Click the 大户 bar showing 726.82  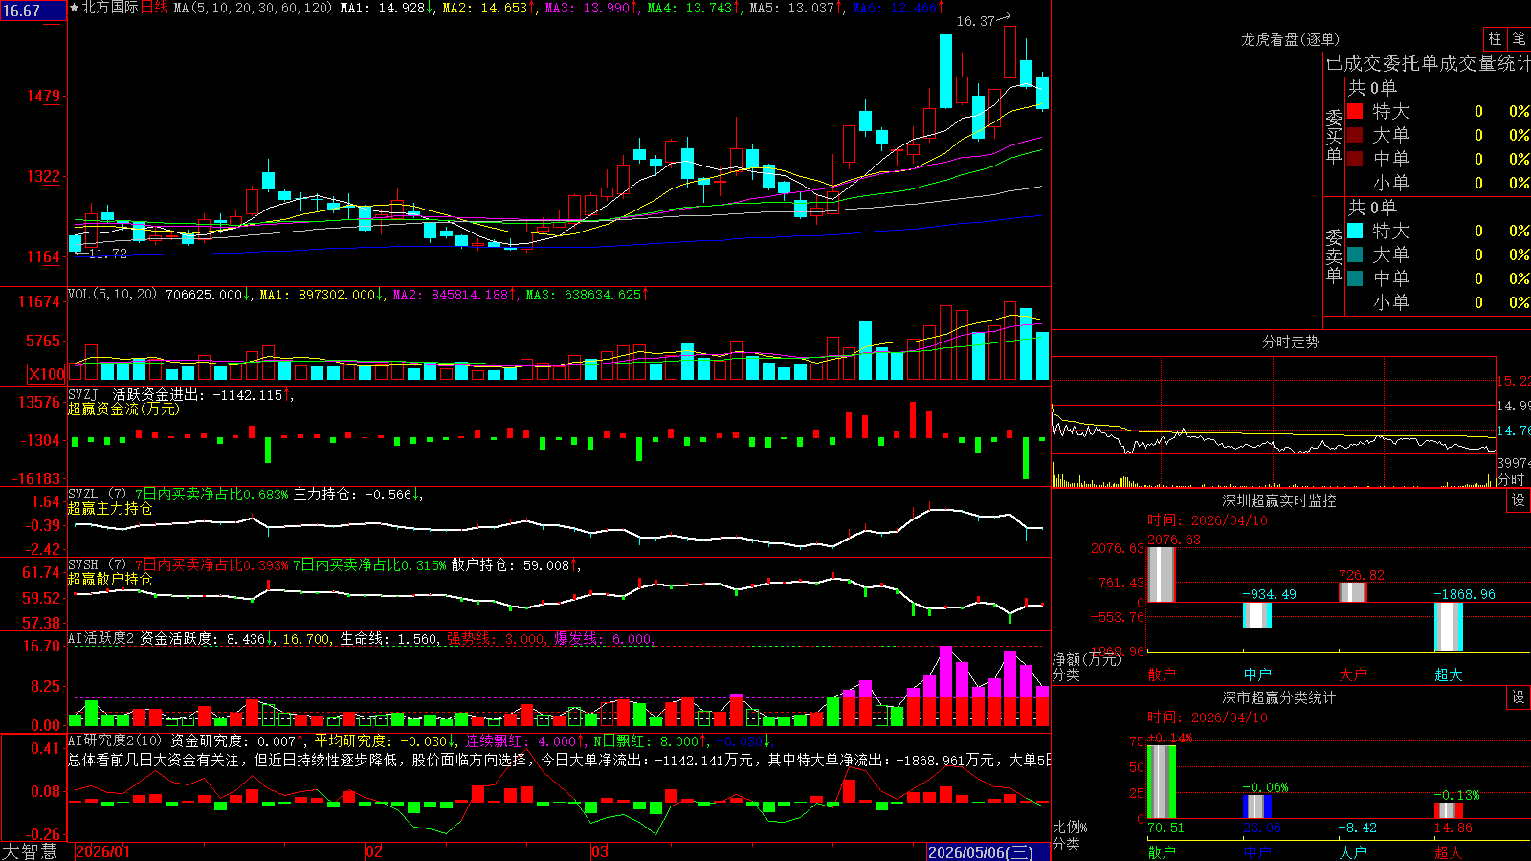tap(1352, 592)
